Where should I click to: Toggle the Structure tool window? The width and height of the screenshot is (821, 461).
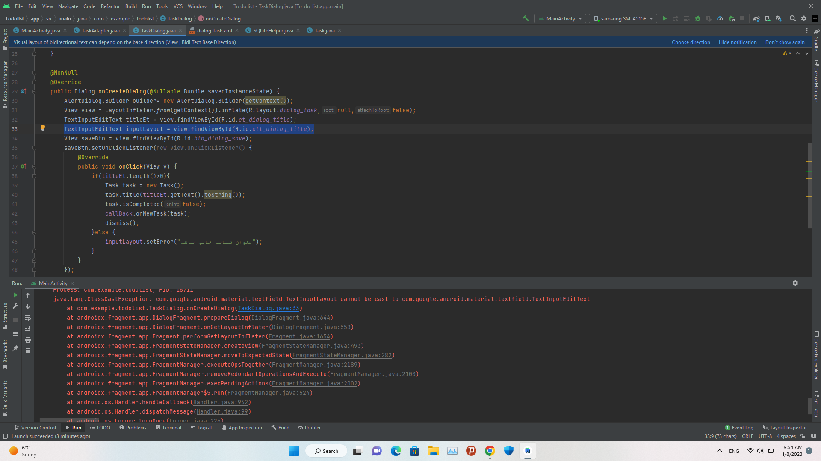pyautogui.click(x=5, y=315)
